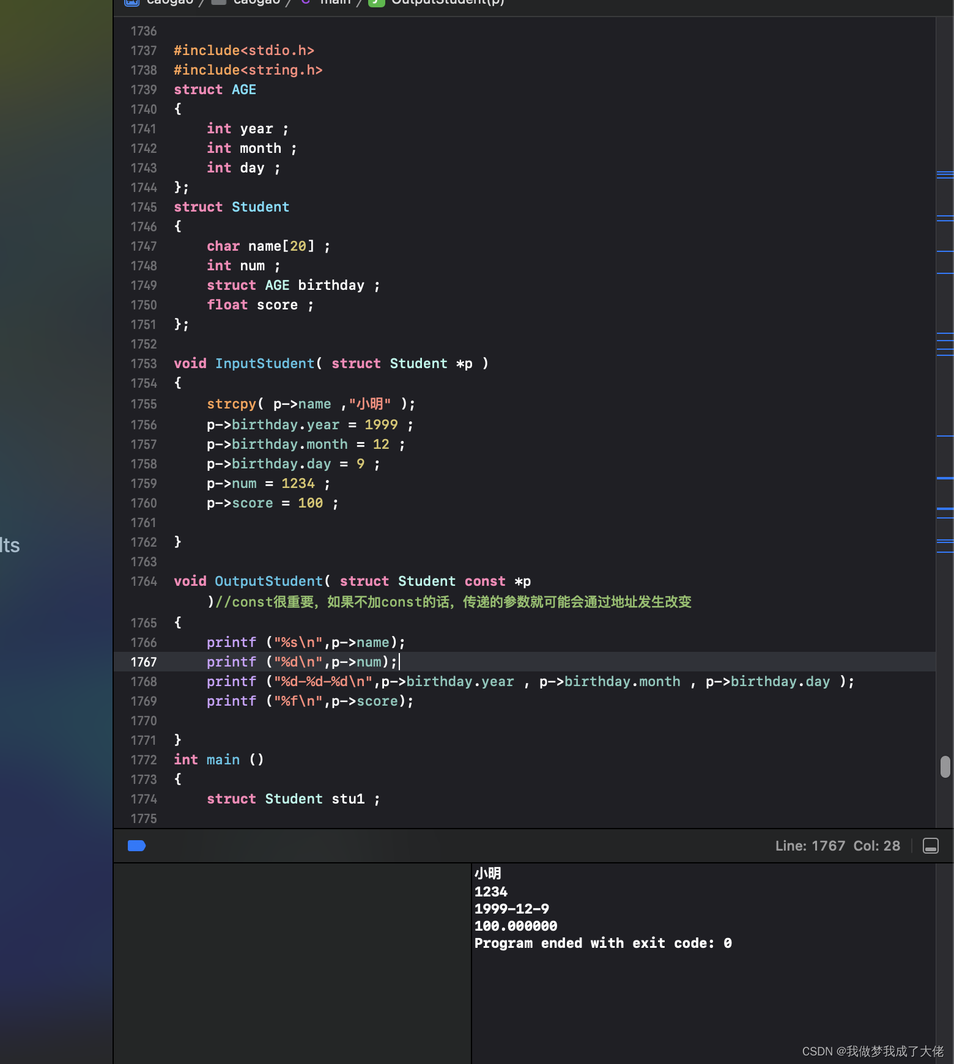954x1064 pixels.
Task: Click the InputStudent function name
Action: point(264,364)
